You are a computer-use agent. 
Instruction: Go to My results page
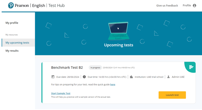12,51
